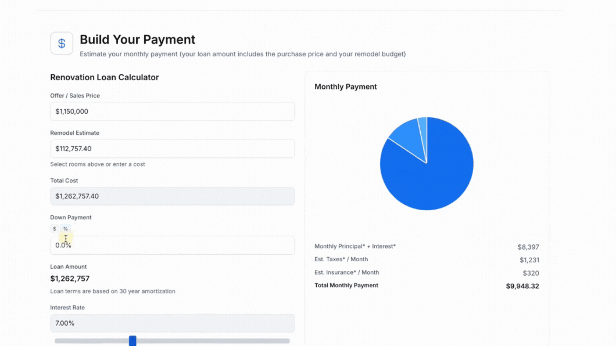Click the Down Payment percentage field
616x346 pixels.
pyautogui.click(x=172, y=245)
